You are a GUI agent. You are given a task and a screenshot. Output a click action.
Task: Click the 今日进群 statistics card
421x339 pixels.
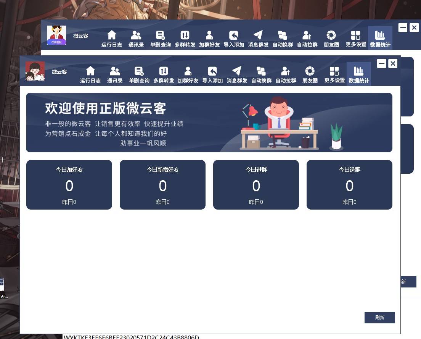[x=256, y=185]
